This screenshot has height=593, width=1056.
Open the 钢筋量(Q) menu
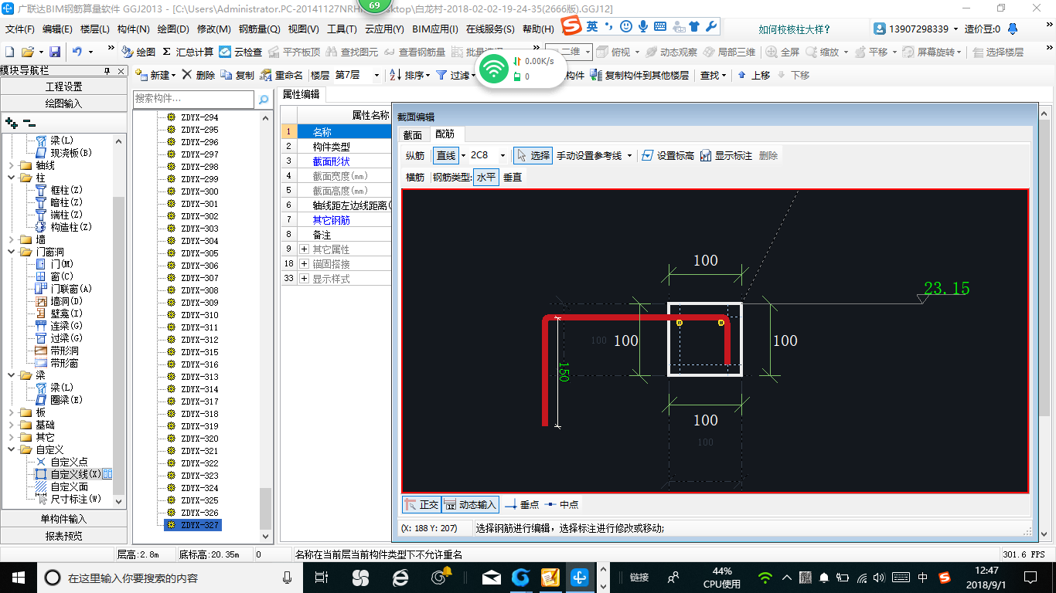coord(259,29)
